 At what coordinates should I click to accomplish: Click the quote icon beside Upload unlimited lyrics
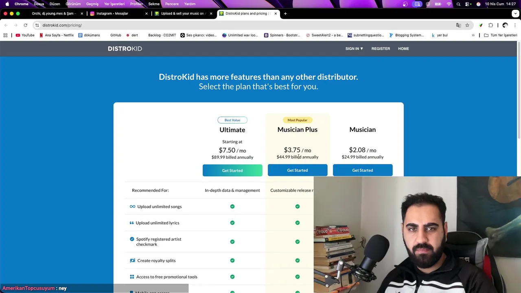(x=131, y=223)
